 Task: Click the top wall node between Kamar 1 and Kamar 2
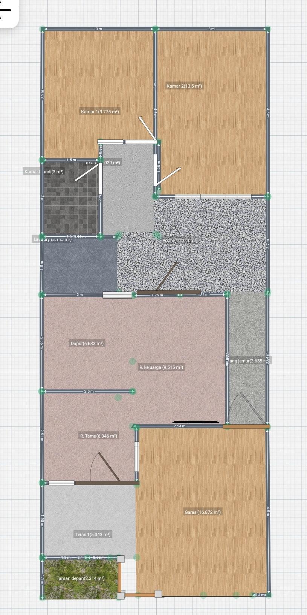(155, 29)
